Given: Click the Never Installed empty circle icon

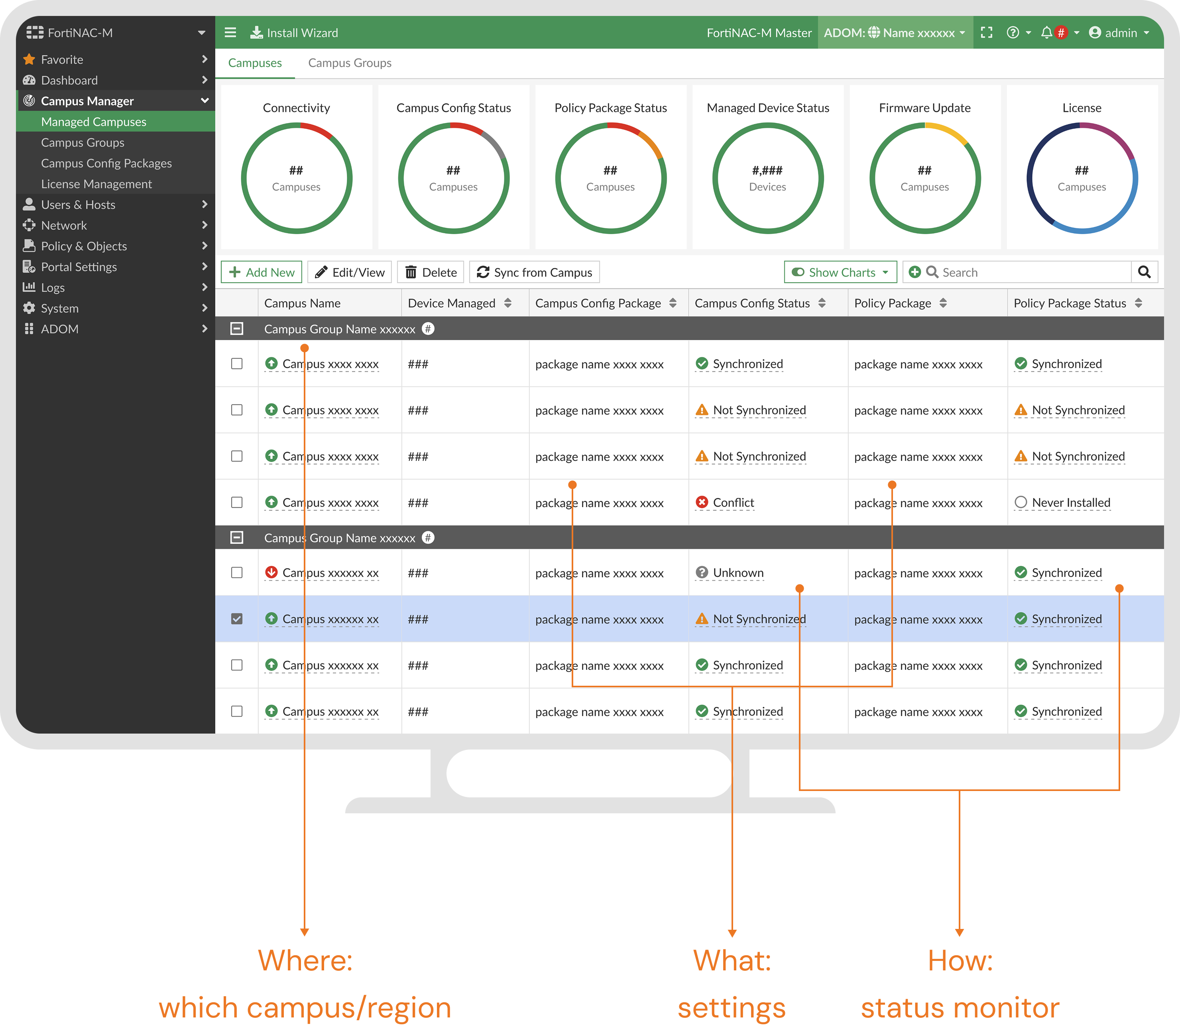Looking at the screenshot, I should [x=1021, y=502].
